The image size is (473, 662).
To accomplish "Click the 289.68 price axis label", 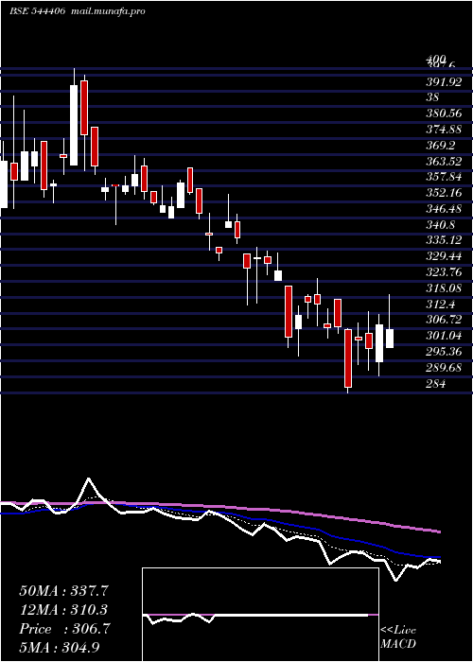I will point(444,368).
